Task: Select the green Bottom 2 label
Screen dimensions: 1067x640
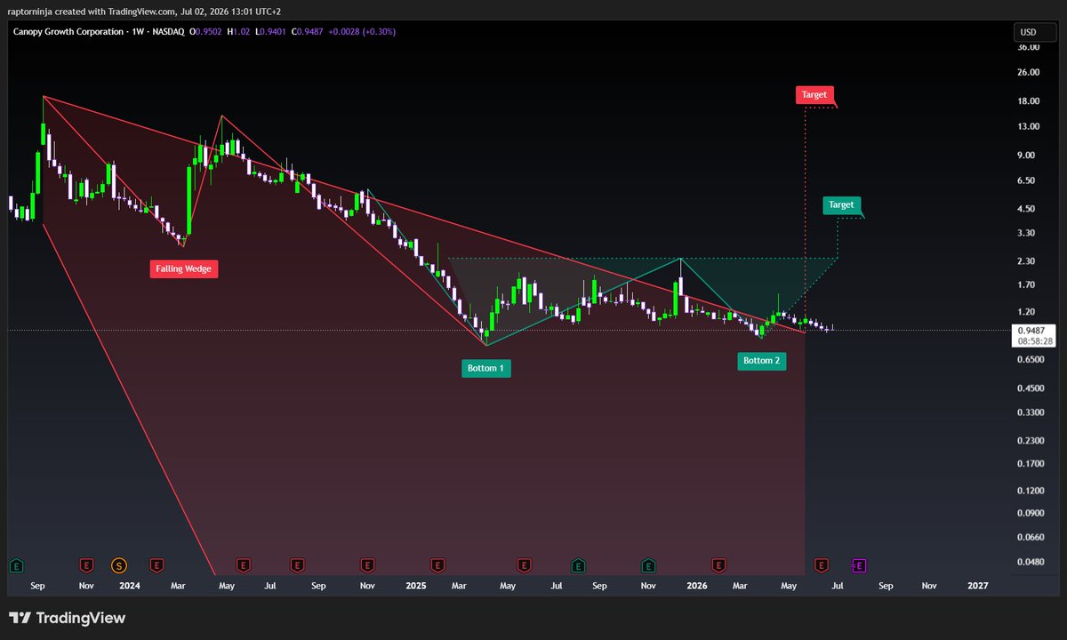Action: tap(762, 361)
